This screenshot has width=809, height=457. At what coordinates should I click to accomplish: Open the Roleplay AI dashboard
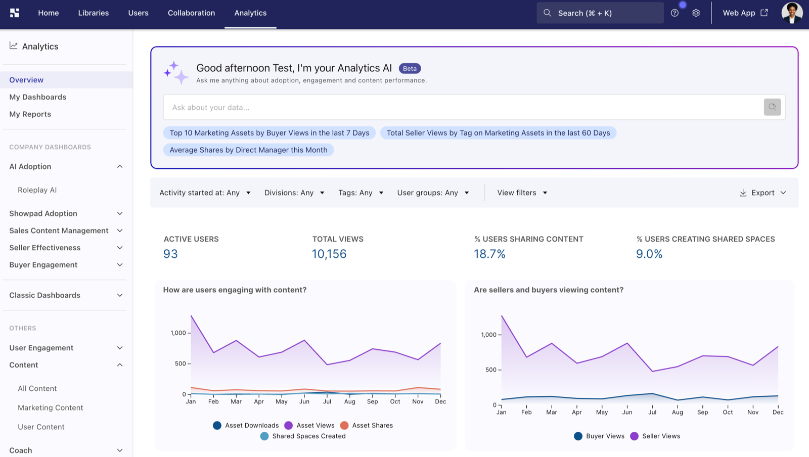pyautogui.click(x=37, y=190)
